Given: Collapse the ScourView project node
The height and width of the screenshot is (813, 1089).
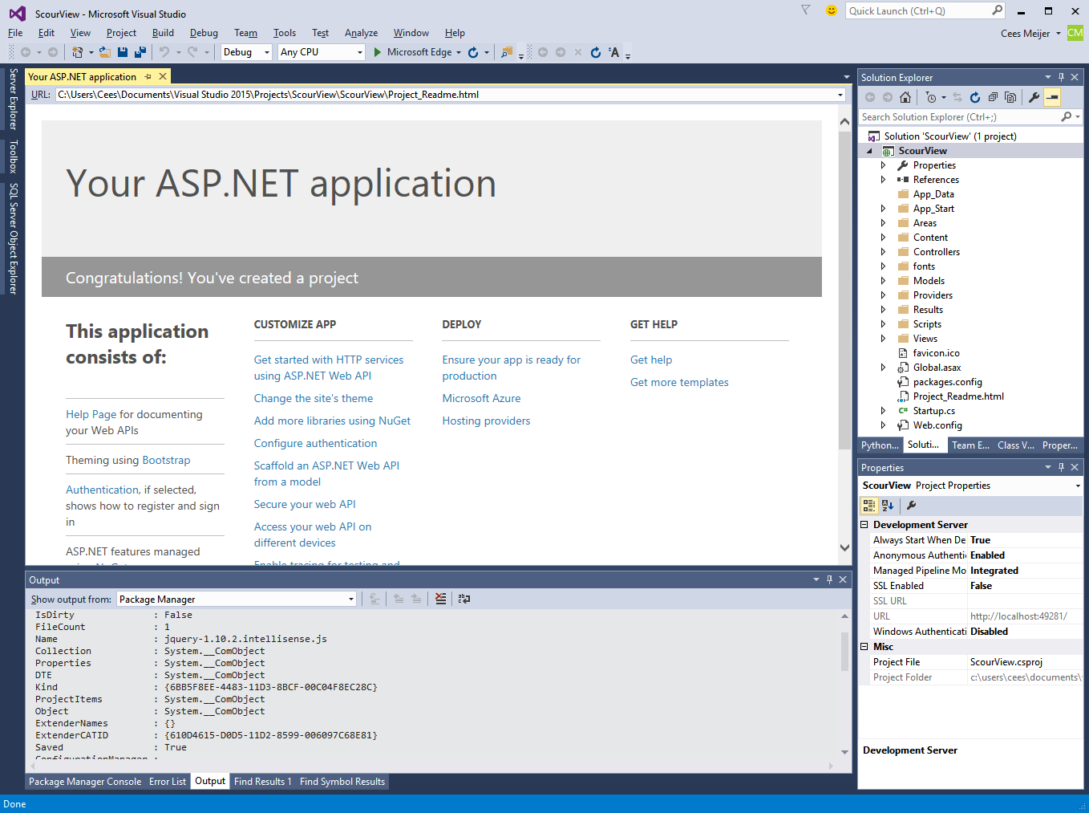Looking at the screenshot, I should [869, 151].
